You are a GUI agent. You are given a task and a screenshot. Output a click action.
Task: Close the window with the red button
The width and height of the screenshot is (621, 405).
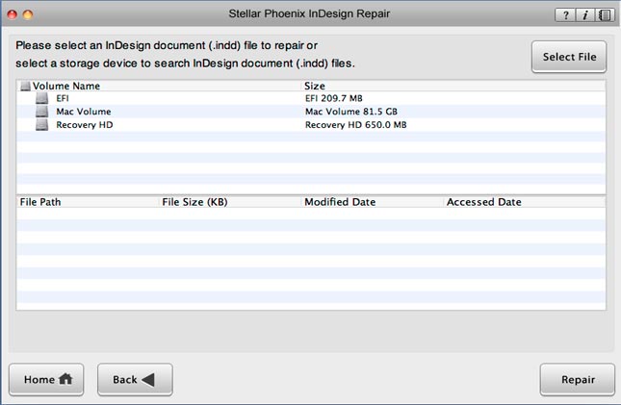pos(13,15)
